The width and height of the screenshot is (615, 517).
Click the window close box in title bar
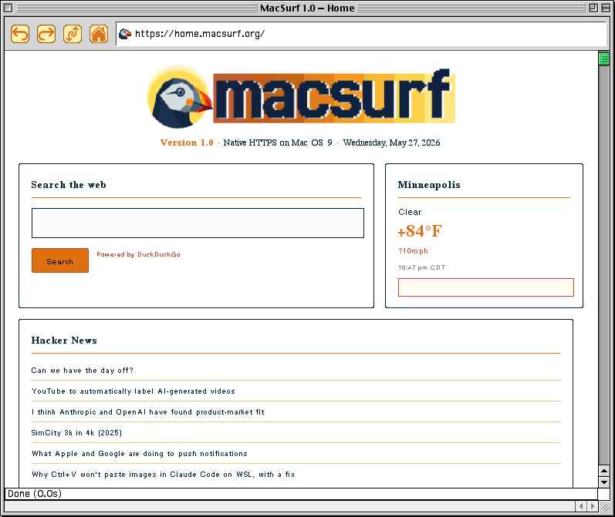[x=8, y=8]
